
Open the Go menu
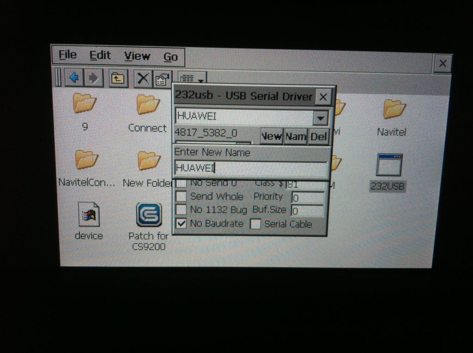pos(170,57)
